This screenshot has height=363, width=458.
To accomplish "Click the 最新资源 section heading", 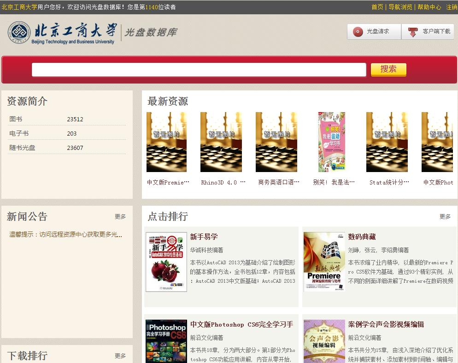I will click(168, 101).
